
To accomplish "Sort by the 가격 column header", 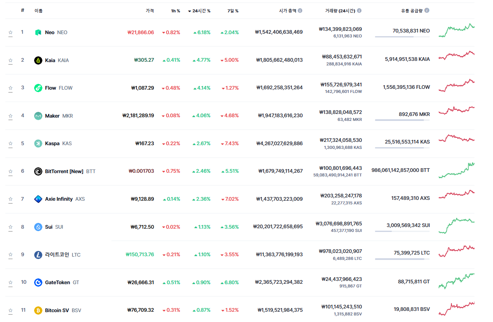I will coord(150,11).
